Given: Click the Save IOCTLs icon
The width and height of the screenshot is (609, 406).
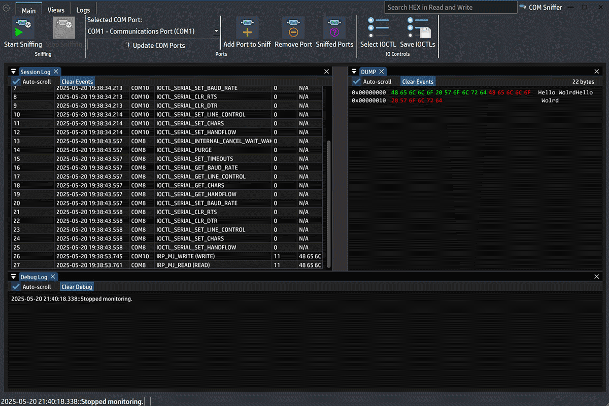Looking at the screenshot, I should [419, 28].
